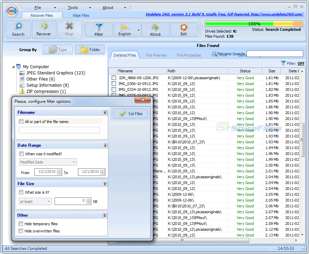The image size is (309, 254).
Task: Open the Tools menu
Action: [x=73, y=8]
